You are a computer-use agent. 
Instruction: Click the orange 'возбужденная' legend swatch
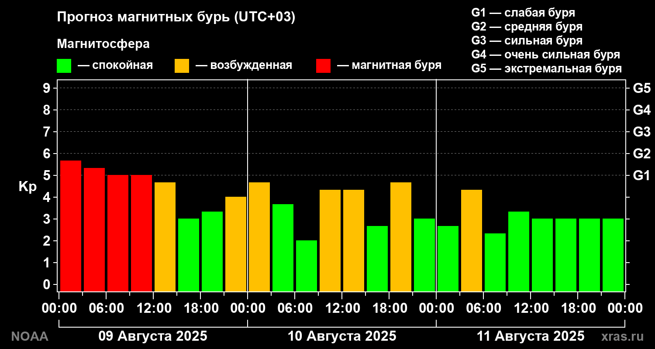[x=182, y=66]
